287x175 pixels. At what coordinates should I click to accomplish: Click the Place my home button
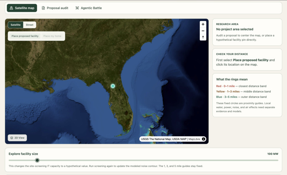(x=52, y=36)
